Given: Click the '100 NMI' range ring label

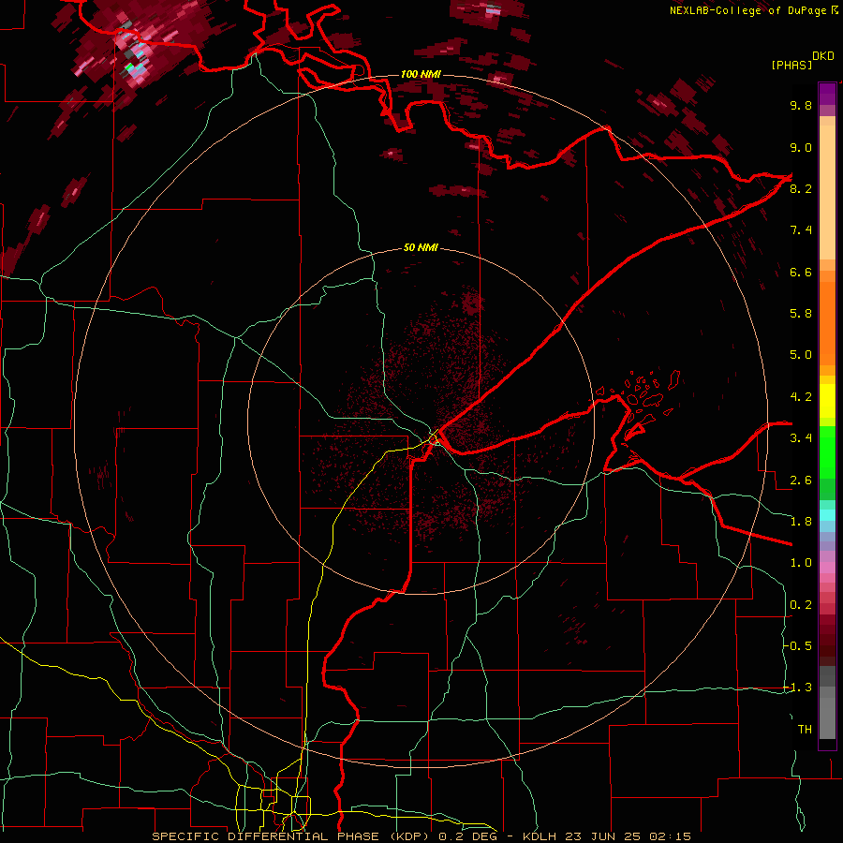Looking at the screenshot, I should (421, 74).
